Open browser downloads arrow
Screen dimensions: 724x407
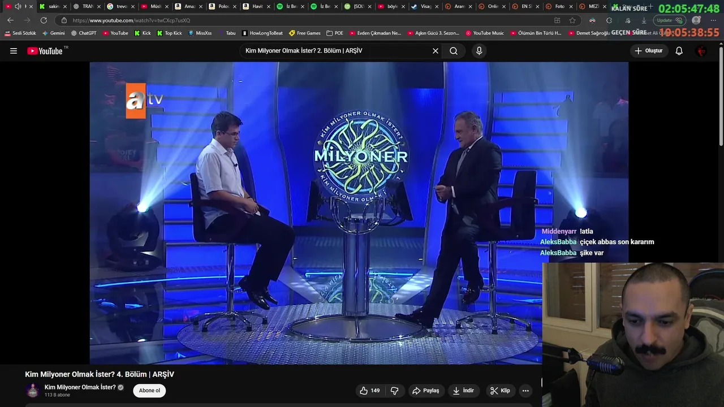pyautogui.click(x=644, y=20)
